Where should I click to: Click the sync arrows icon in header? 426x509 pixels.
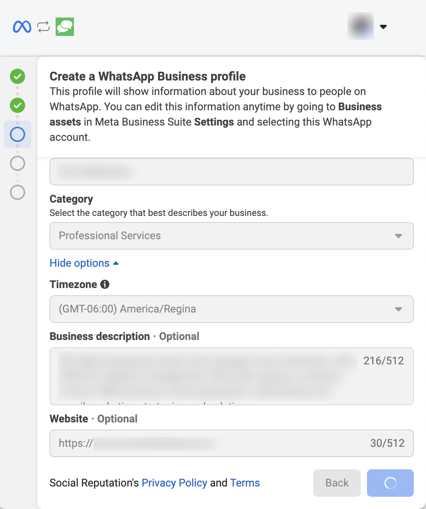pos(43,27)
